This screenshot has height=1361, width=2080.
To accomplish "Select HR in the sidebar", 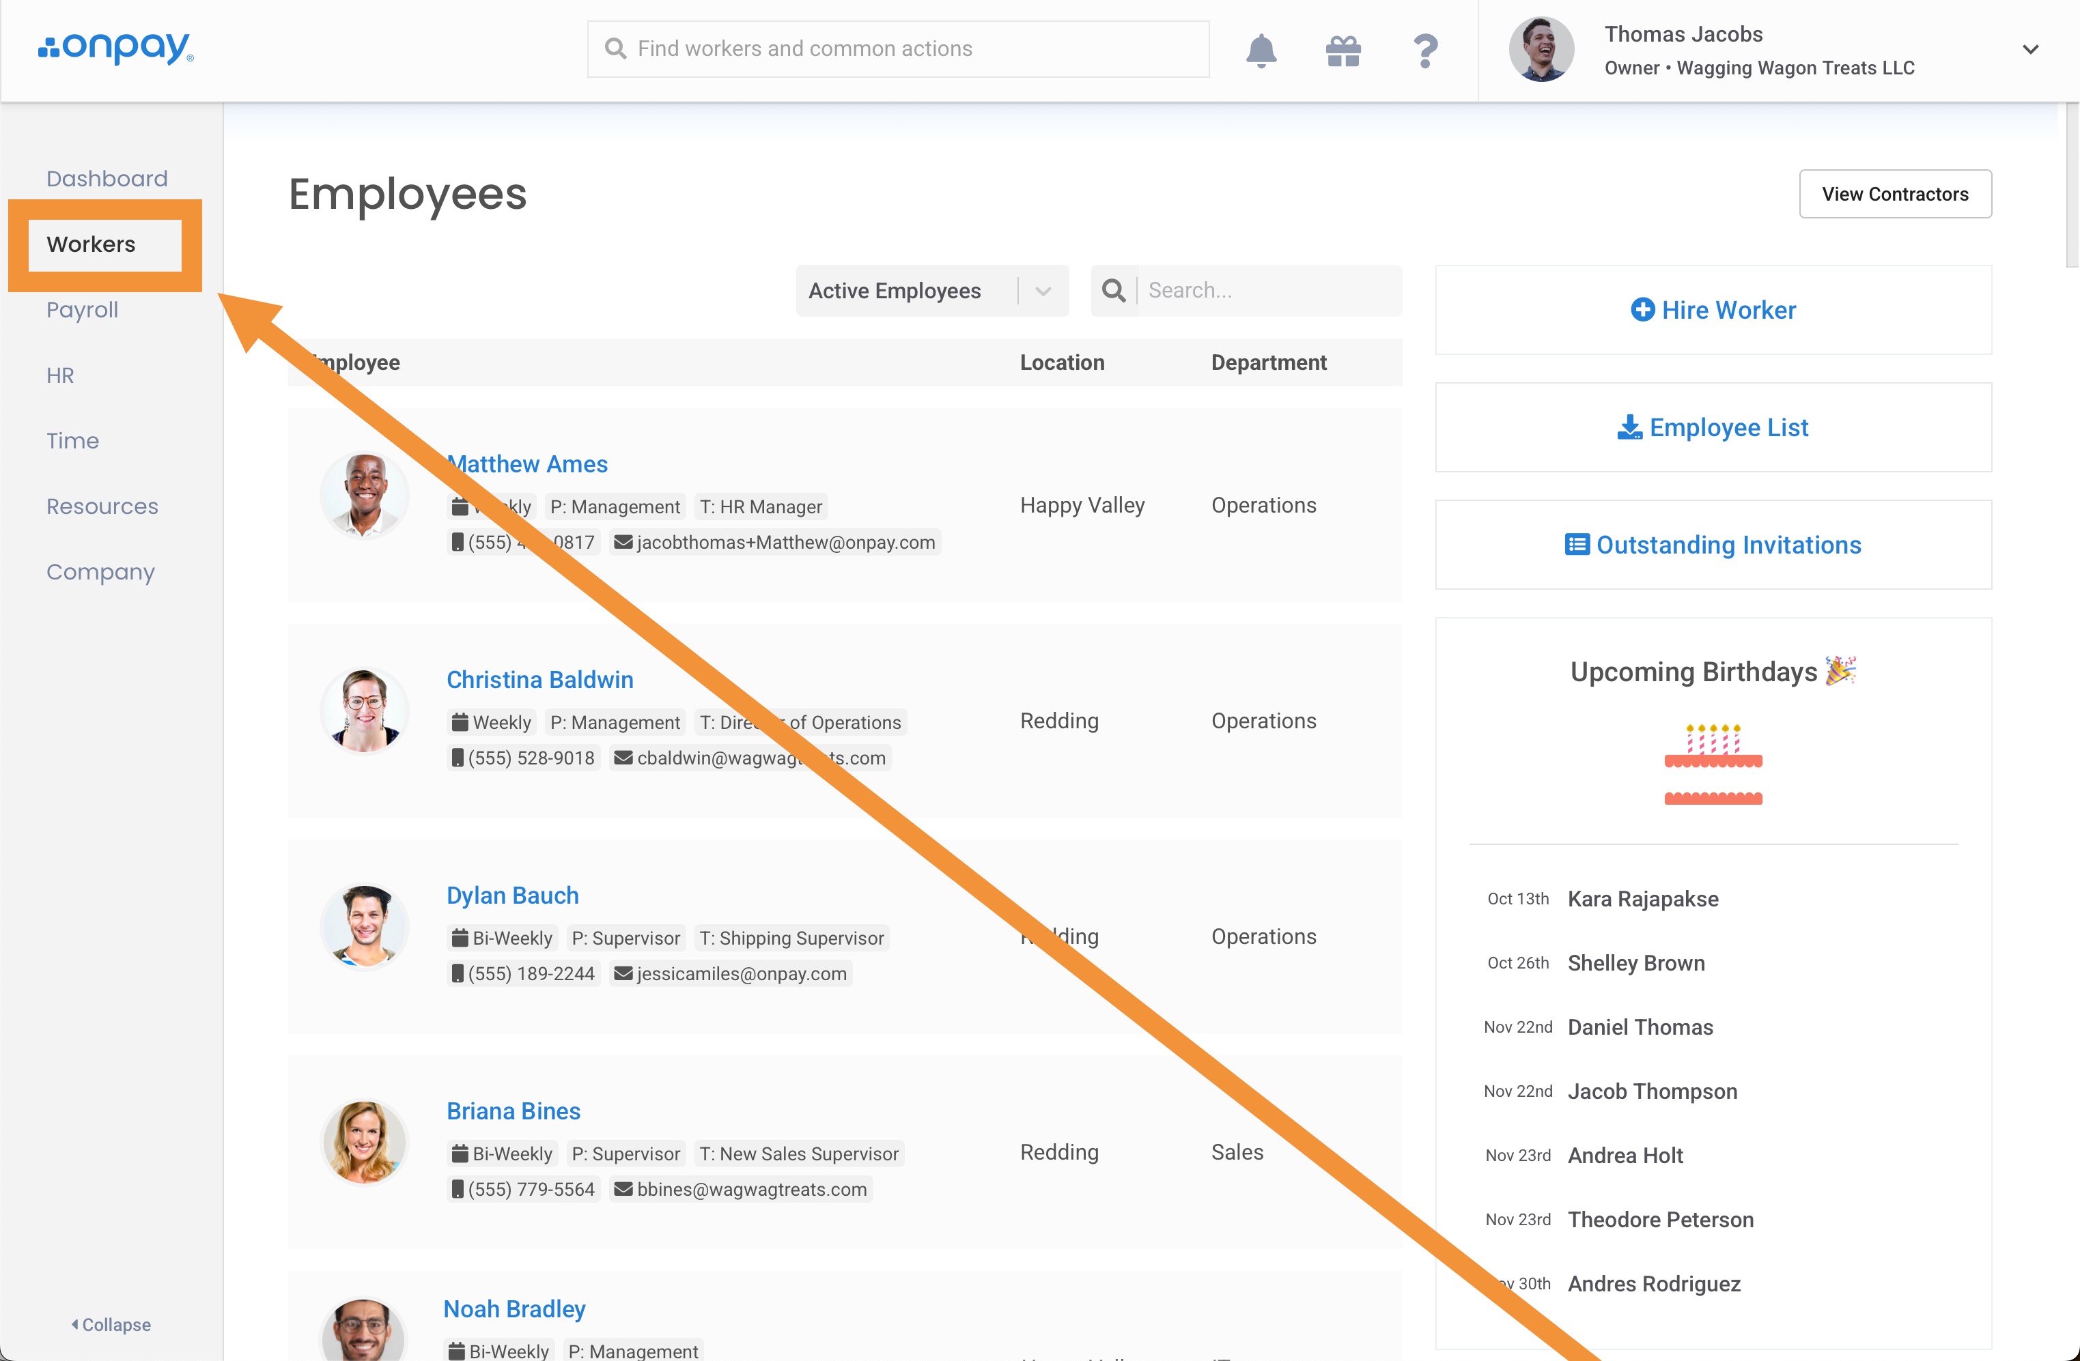I will coord(60,375).
